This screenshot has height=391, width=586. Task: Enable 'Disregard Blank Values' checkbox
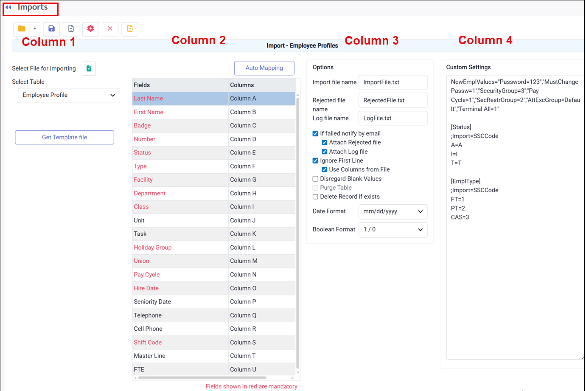click(315, 179)
